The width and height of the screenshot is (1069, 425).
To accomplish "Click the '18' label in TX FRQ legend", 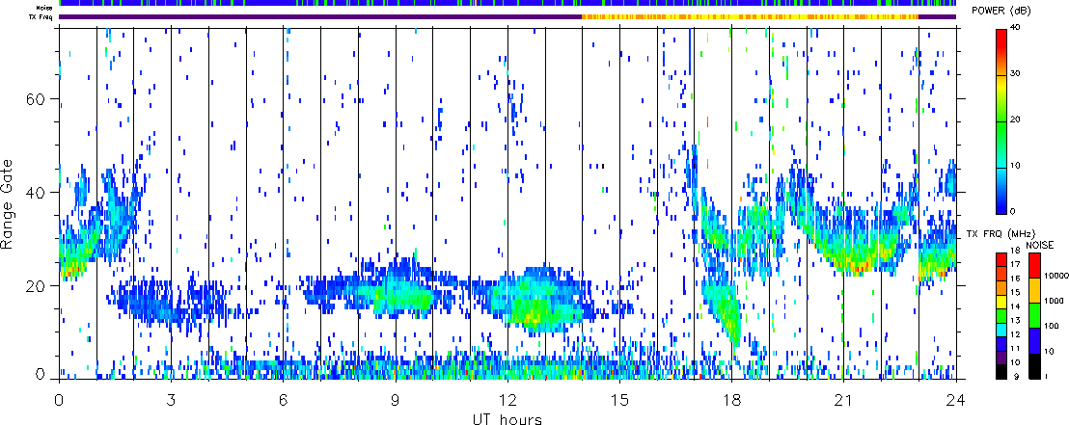I will tap(1016, 251).
